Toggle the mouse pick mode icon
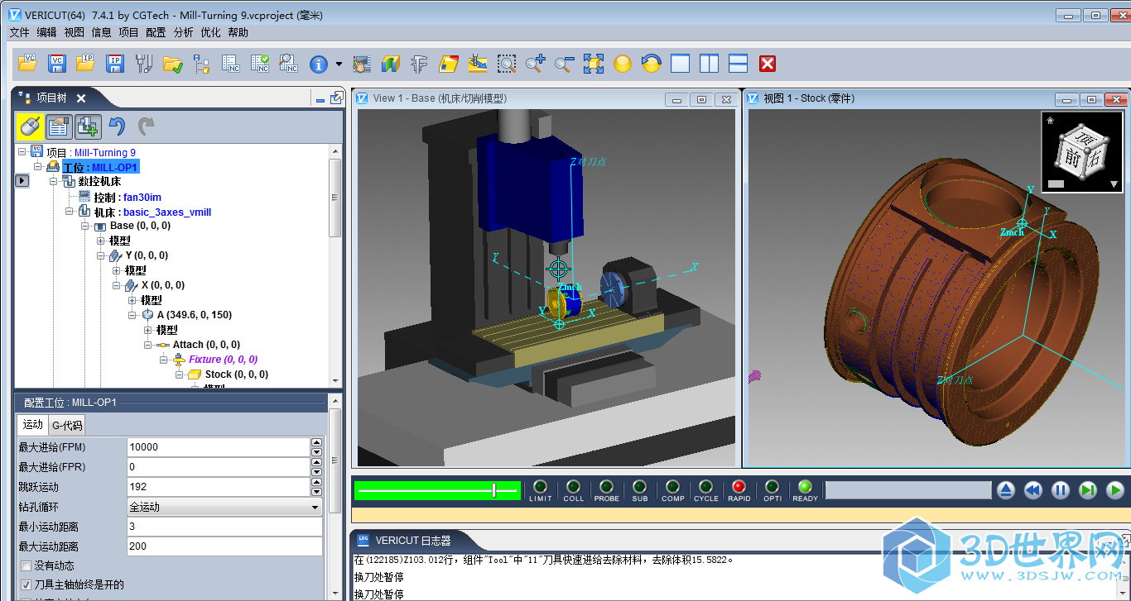Screen dimensions: 1131x601 click(x=31, y=126)
